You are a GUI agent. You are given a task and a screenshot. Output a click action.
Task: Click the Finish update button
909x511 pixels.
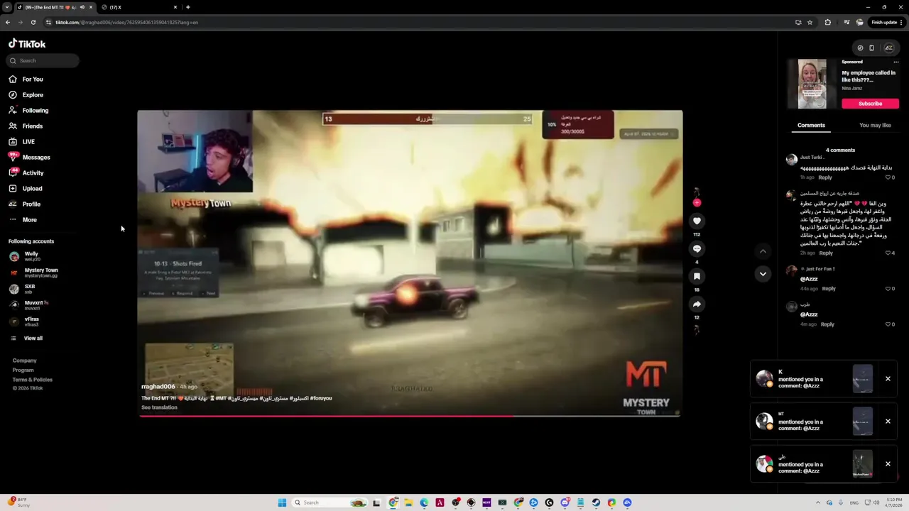(x=886, y=23)
